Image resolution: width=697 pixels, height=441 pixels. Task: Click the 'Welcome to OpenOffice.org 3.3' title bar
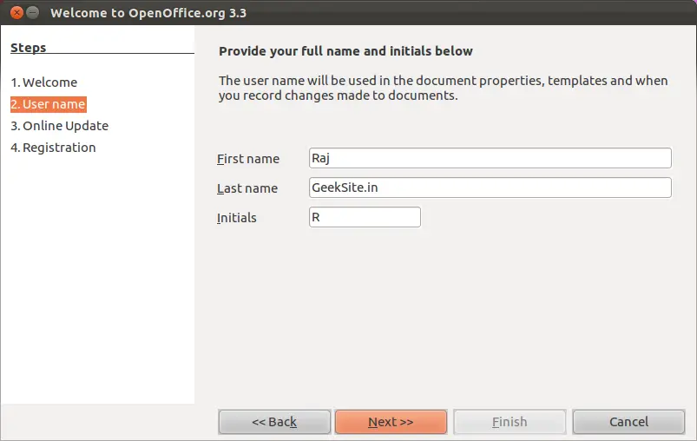pyautogui.click(x=148, y=13)
